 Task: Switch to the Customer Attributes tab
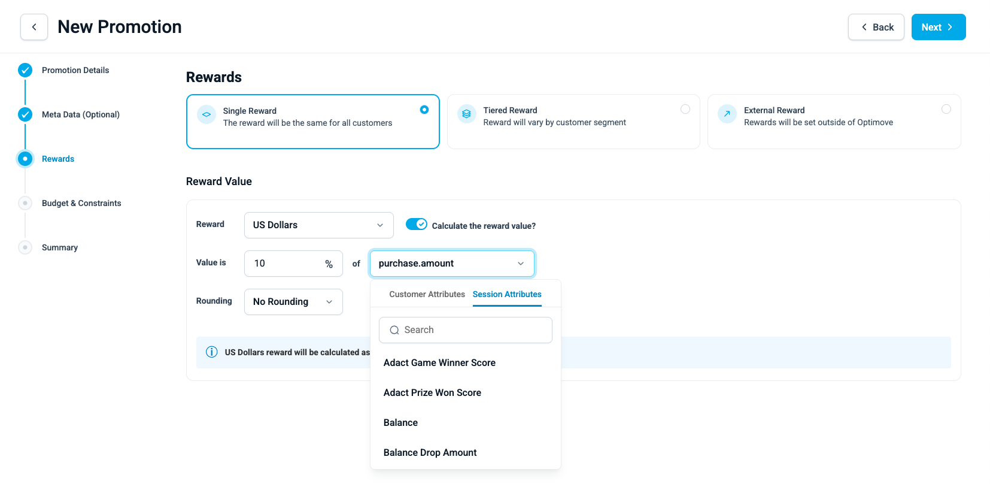(427, 294)
